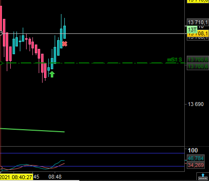The image size is (209, 181).
Task: Select the green moving average line
Action: tap(32, 130)
